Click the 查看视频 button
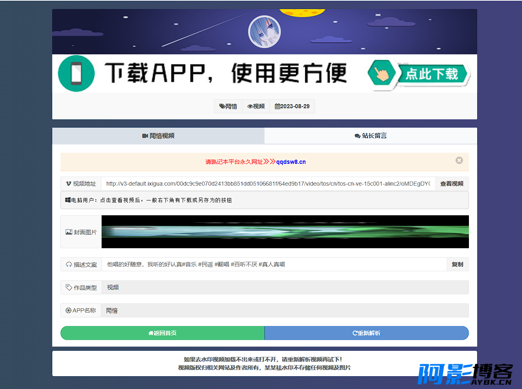The width and height of the screenshot is (522, 389). point(452,184)
